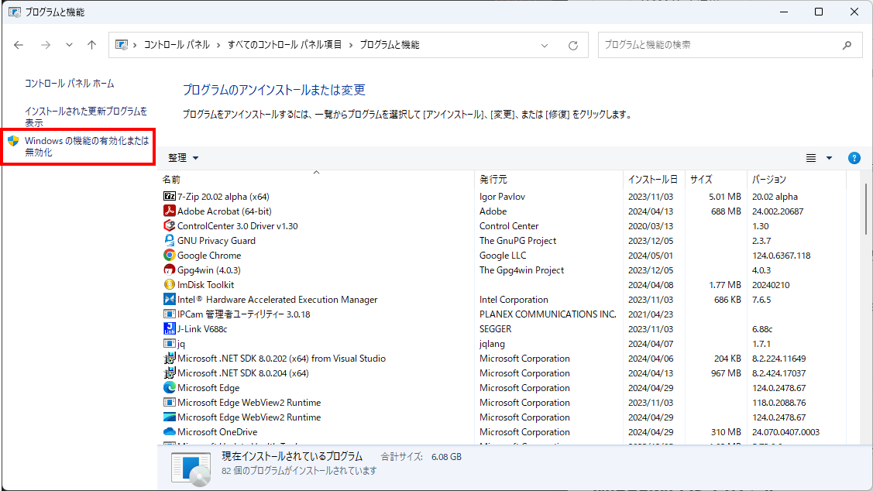Expand the chevron before the コントロール パネル breadcrumb

tap(136, 45)
